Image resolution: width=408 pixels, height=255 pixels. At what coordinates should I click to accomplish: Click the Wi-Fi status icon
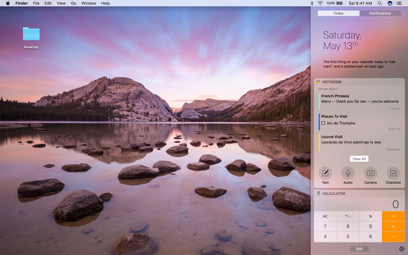click(320, 3)
